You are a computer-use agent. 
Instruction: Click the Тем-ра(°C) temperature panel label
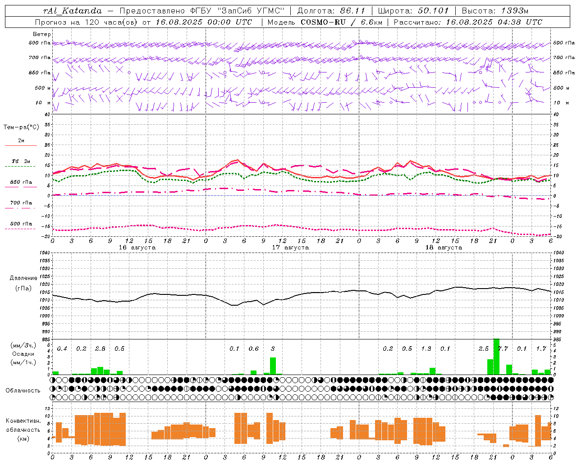point(21,127)
